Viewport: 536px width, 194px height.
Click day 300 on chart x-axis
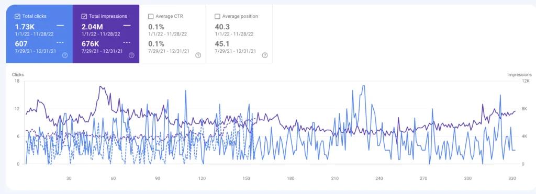tap(467, 178)
